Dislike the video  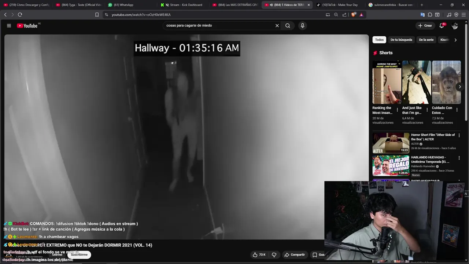point(274,254)
